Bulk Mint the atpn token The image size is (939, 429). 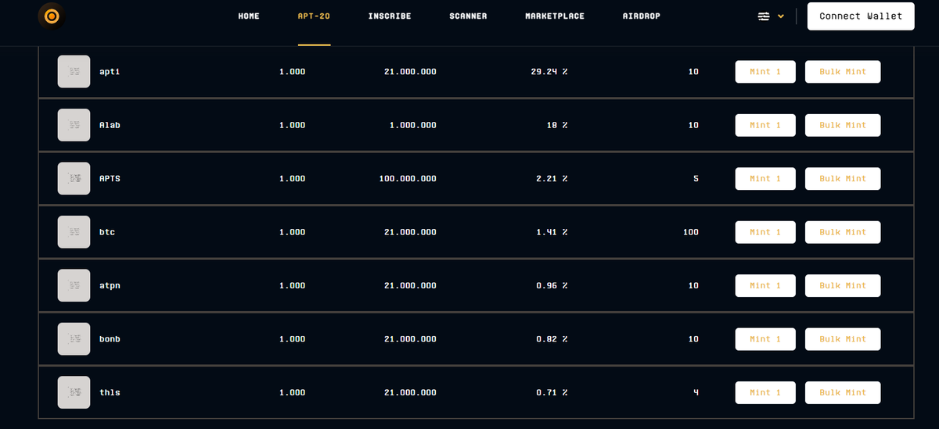(x=843, y=285)
